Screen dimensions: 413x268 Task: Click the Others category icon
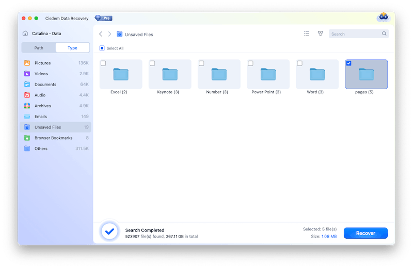click(x=27, y=148)
